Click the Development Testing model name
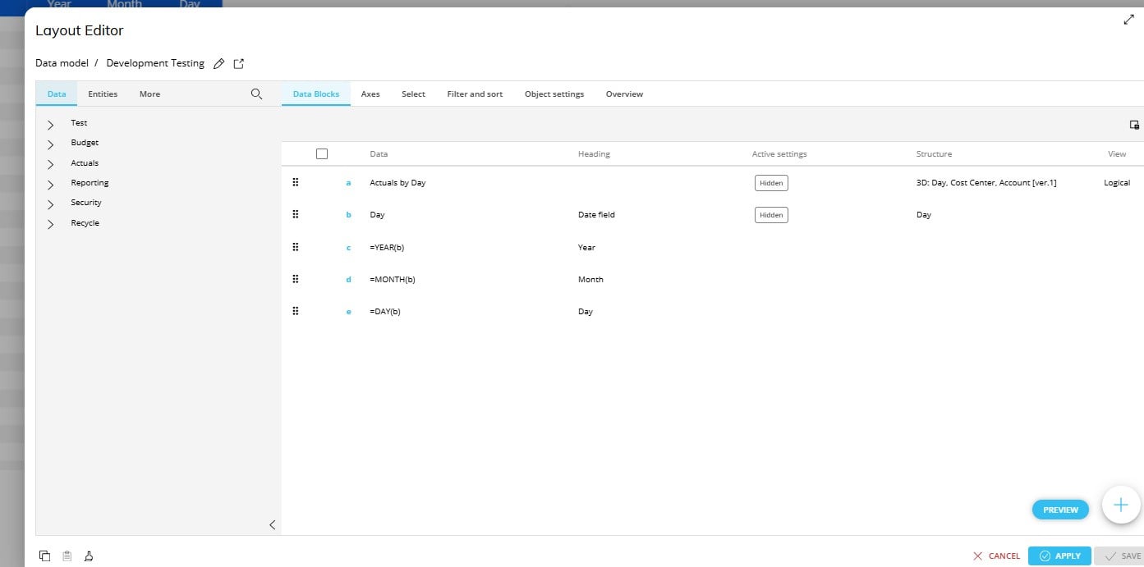The image size is (1144, 567). [x=155, y=63]
